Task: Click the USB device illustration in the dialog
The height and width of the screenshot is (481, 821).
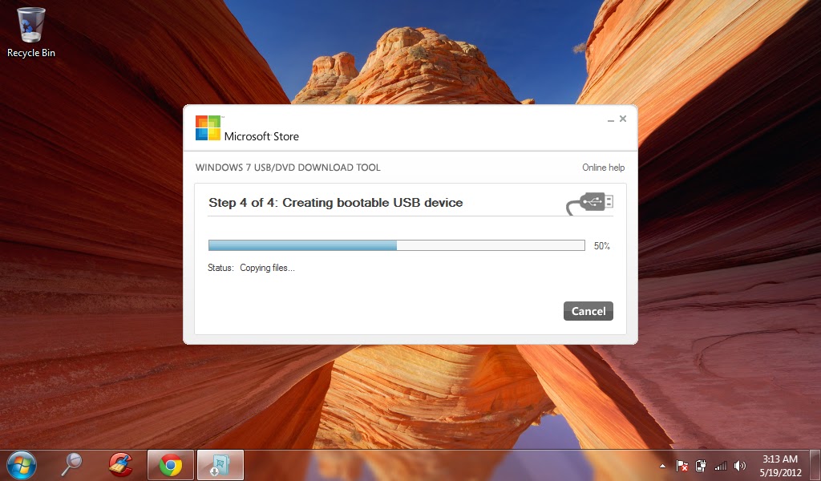Action: (x=590, y=203)
